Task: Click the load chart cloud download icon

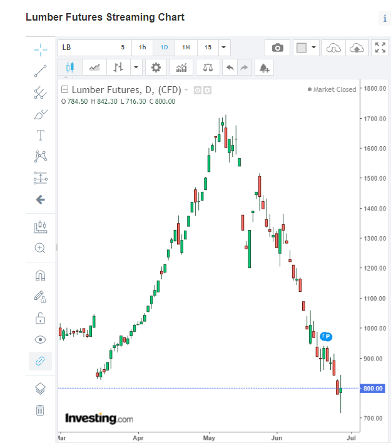Action: click(x=333, y=47)
